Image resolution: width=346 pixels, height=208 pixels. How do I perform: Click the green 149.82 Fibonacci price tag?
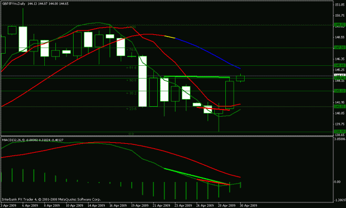[340, 25]
